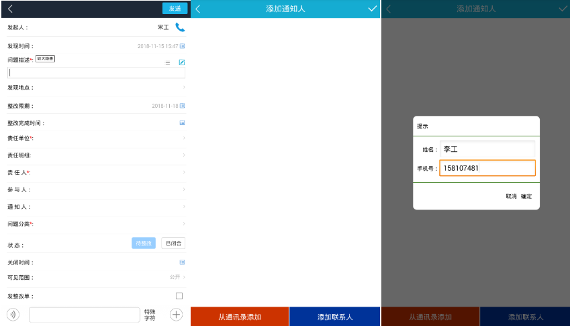Call the initiator via the phone icon
This screenshot has width=570, height=326.
click(x=180, y=27)
